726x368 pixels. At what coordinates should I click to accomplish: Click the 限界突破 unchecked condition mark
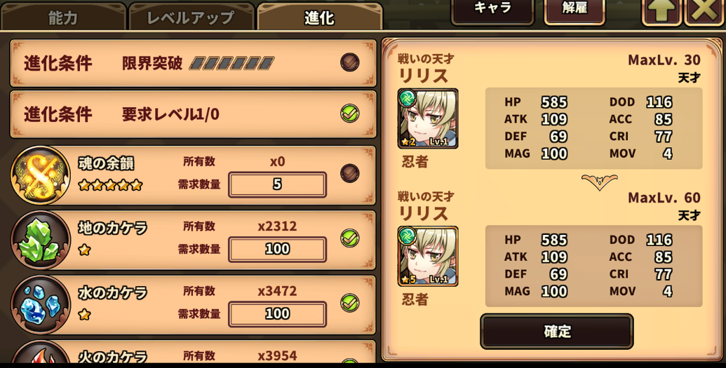point(349,62)
